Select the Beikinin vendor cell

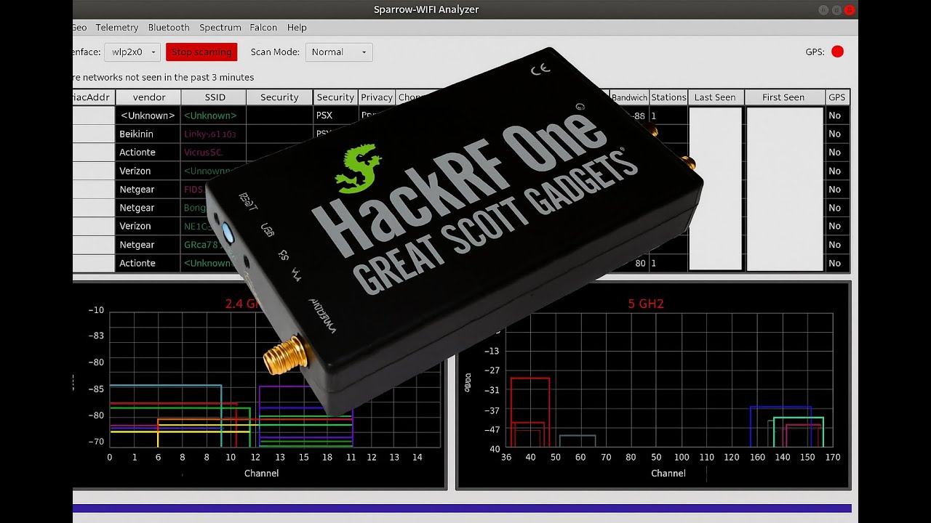pyautogui.click(x=148, y=134)
